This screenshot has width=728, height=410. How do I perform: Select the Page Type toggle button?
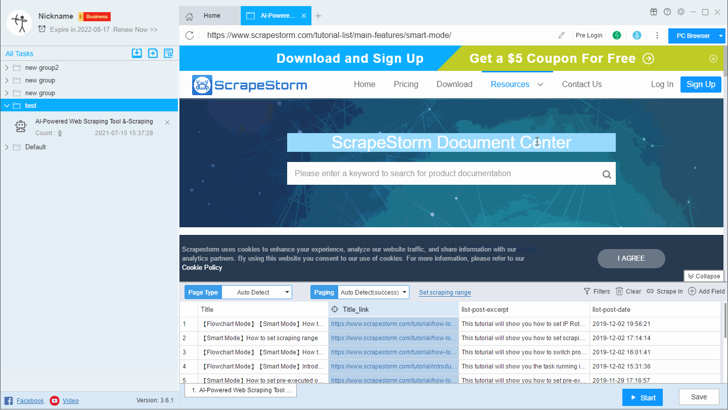(x=203, y=292)
